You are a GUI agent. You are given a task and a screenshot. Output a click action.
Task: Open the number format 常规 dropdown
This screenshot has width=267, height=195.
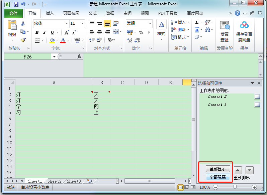(150, 23)
